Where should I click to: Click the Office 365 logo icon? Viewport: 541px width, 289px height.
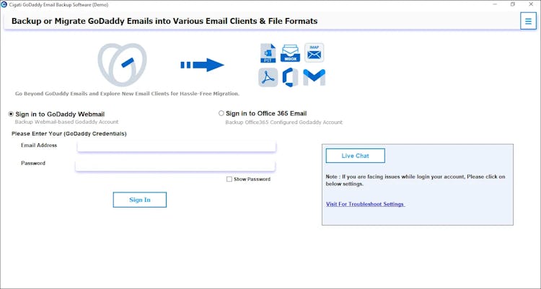290,78
